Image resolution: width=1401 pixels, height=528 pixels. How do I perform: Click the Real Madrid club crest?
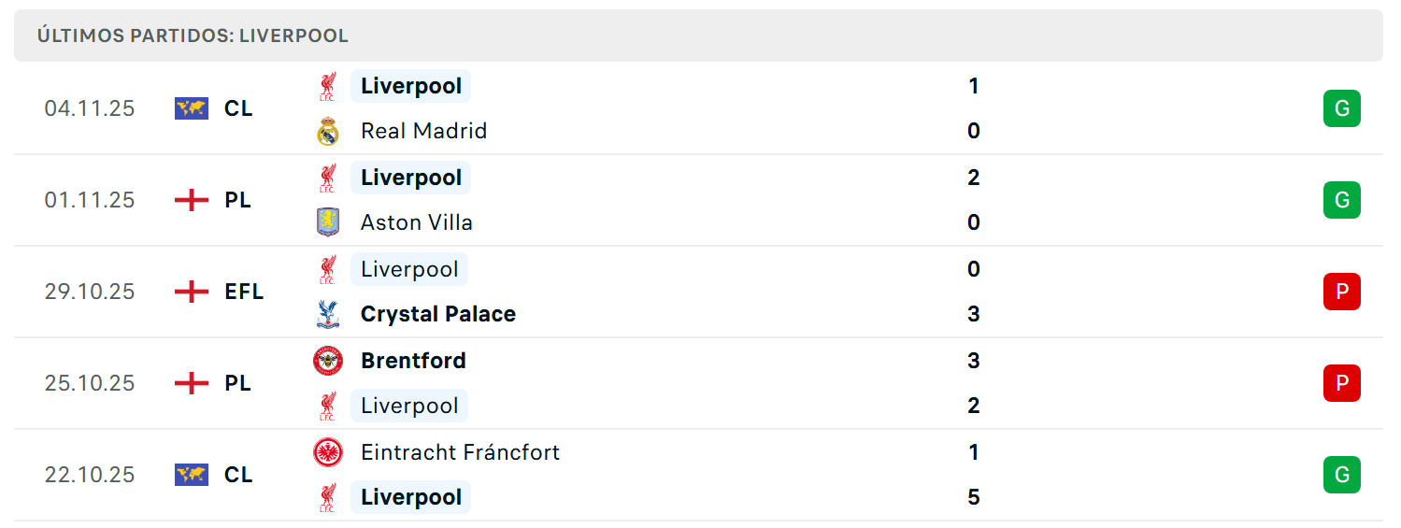(327, 131)
